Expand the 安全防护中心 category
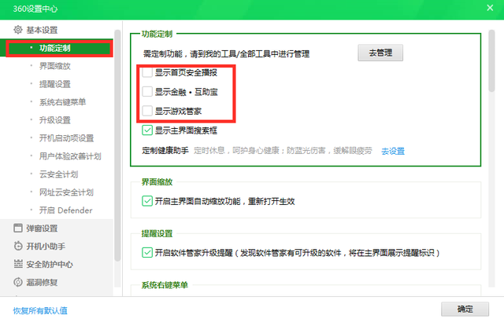504x322 pixels. pyautogui.click(x=50, y=264)
